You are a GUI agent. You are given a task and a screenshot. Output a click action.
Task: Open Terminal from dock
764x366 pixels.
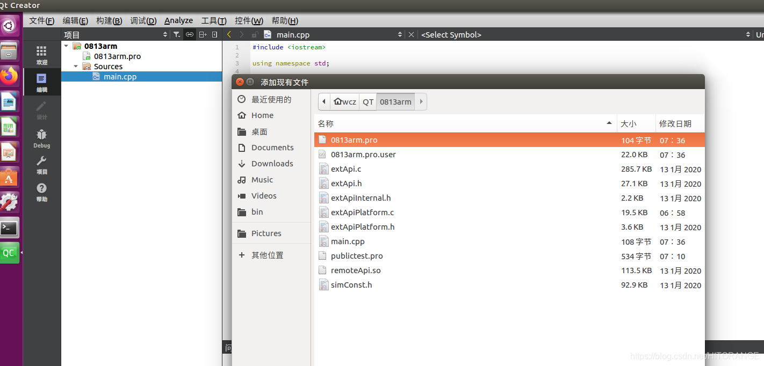pos(9,228)
